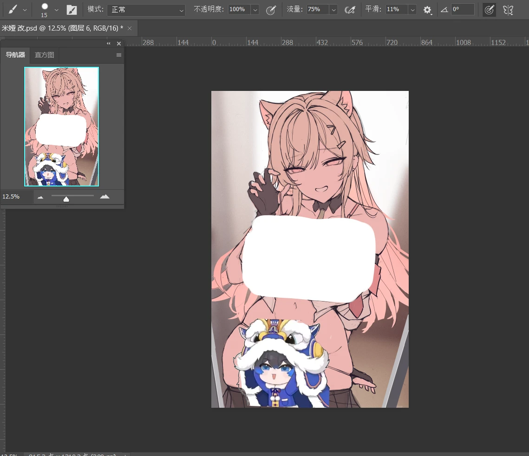
Task: Click the brush angle icon
Action: (x=444, y=10)
